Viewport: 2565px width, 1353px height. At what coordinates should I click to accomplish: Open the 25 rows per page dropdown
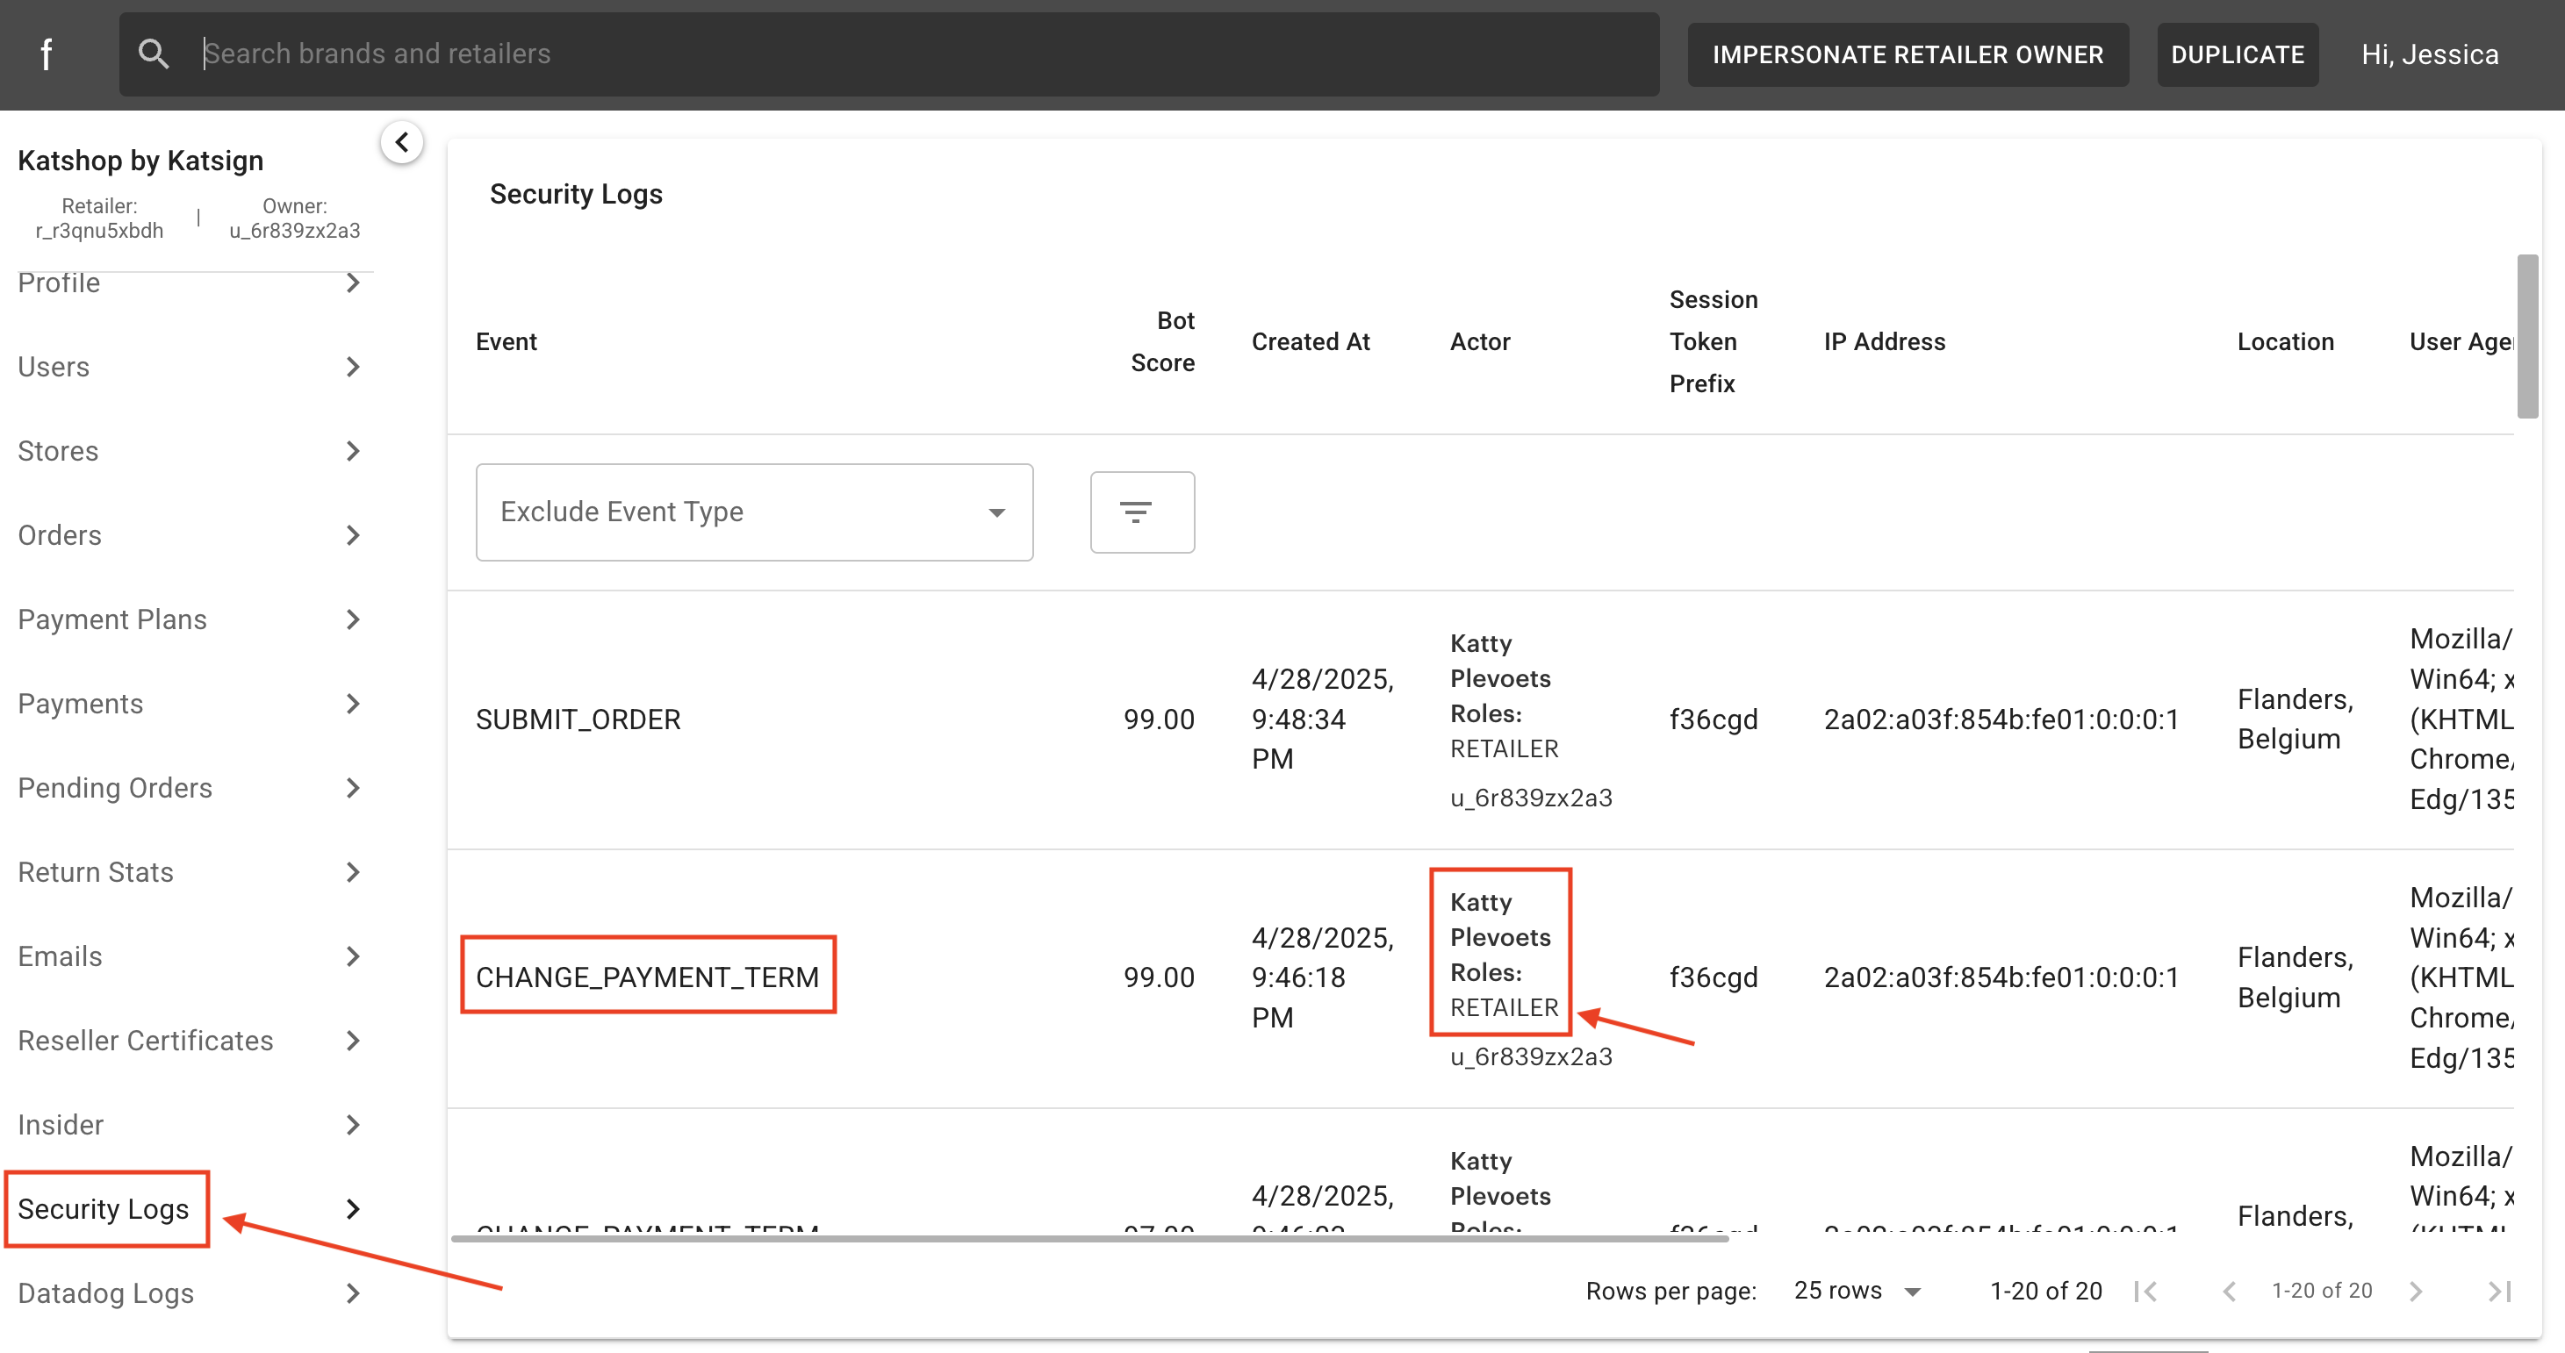pyautogui.click(x=1857, y=1291)
